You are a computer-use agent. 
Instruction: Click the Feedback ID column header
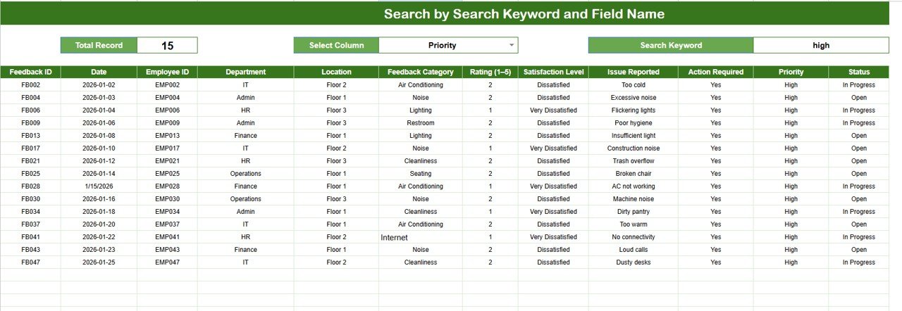30,72
